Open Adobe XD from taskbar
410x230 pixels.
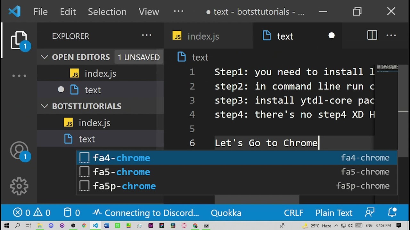click(x=151, y=226)
